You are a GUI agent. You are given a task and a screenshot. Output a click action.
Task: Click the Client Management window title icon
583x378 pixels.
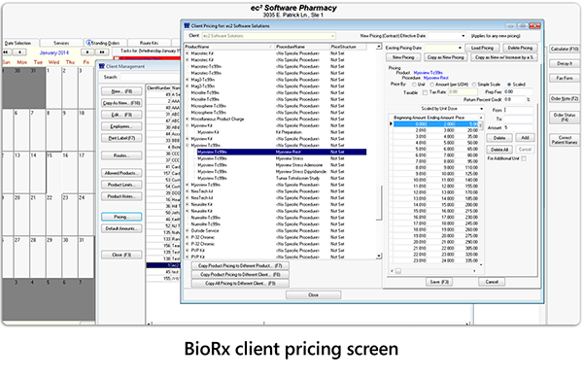point(101,66)
